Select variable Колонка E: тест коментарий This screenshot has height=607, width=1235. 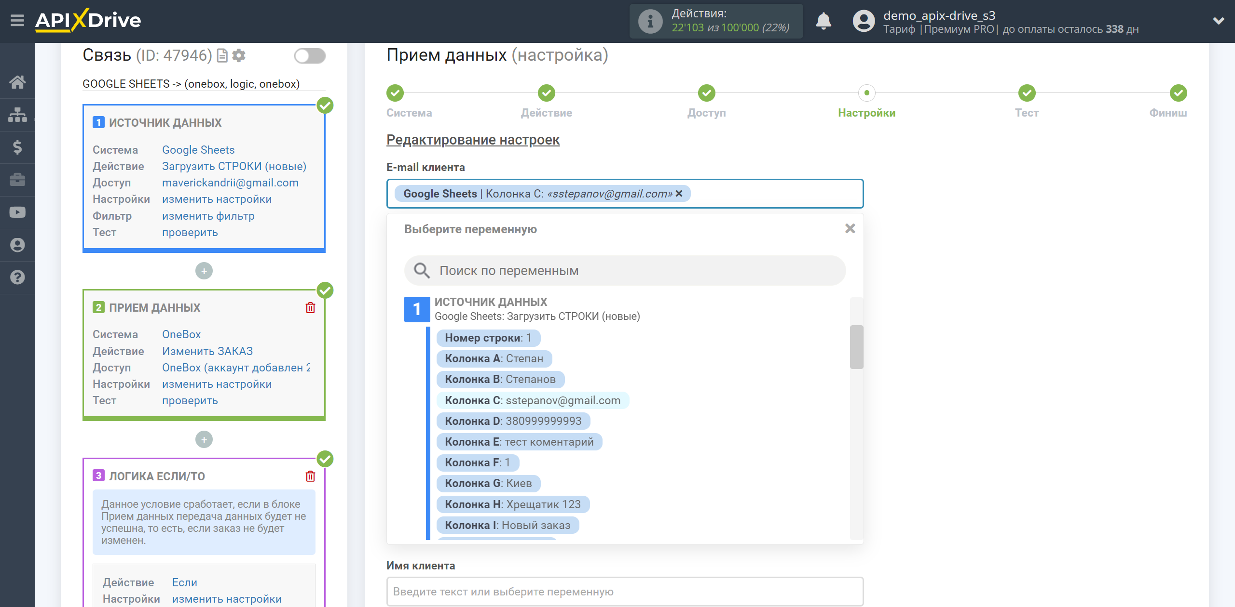coord(519,442)
